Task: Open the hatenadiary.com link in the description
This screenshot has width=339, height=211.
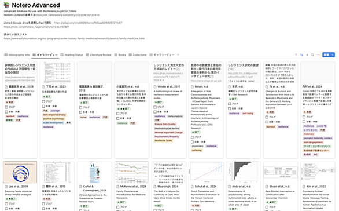Action: point(67,15)
